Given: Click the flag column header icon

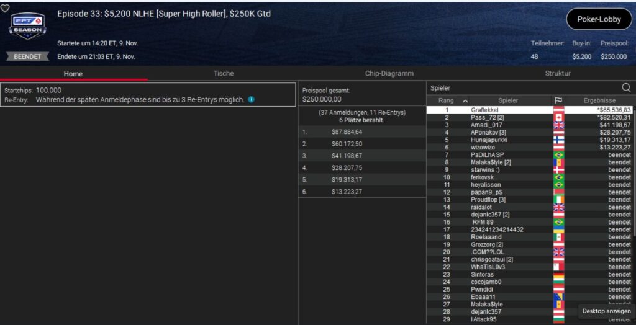Looking at the screenshot, I should (558, 100).
